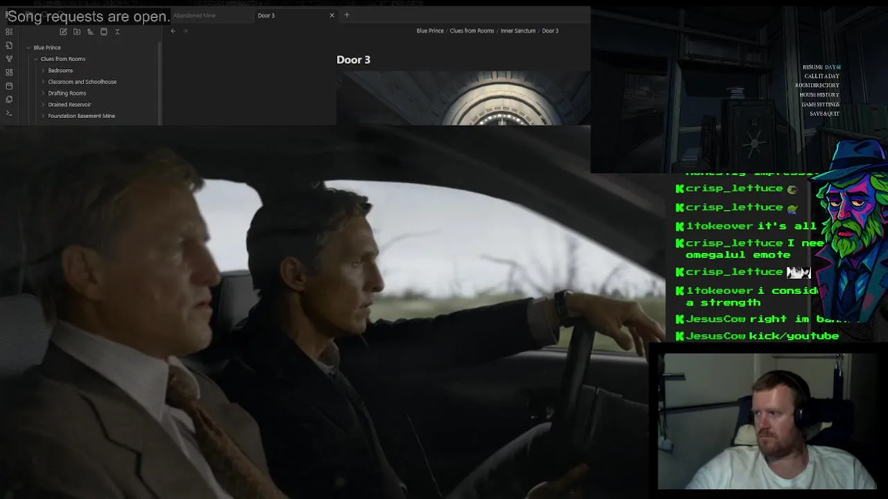Close the Door 3 tab
This screenshot has width=888, height=499.
332,15
